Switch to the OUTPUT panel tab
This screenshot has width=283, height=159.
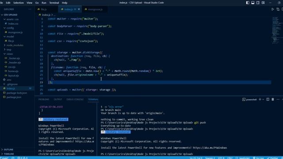58,99
